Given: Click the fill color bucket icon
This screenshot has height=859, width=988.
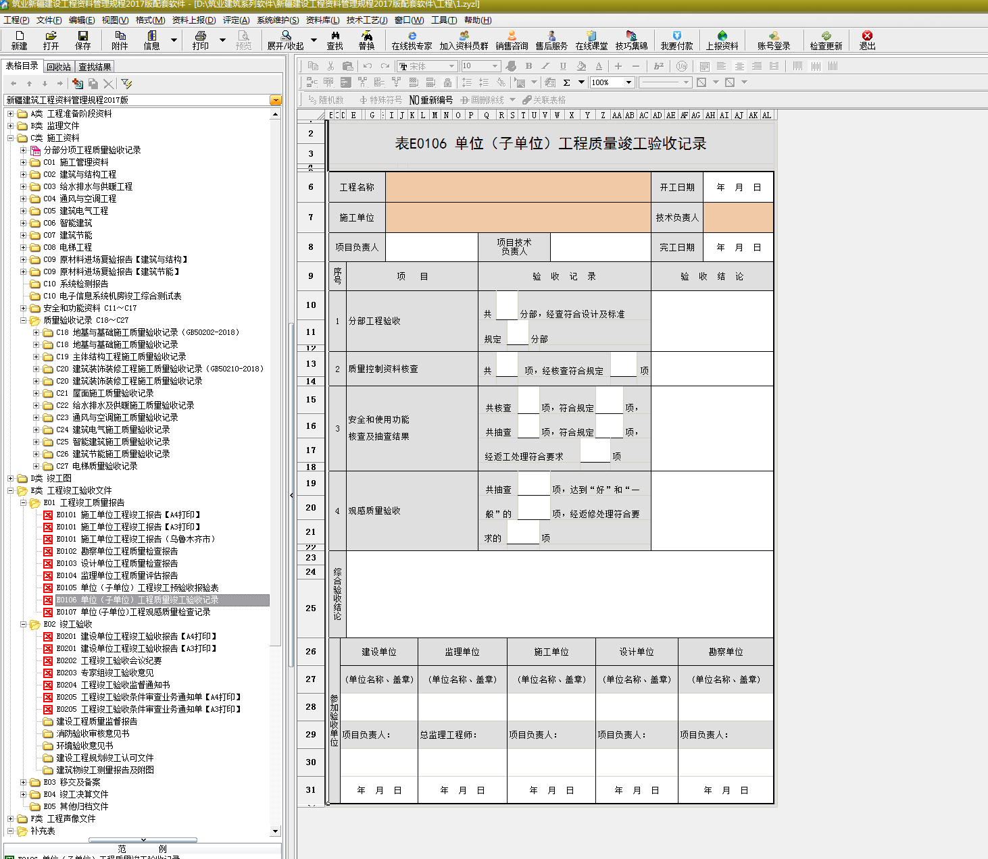Looking at the screenshot, I should 581,66.
